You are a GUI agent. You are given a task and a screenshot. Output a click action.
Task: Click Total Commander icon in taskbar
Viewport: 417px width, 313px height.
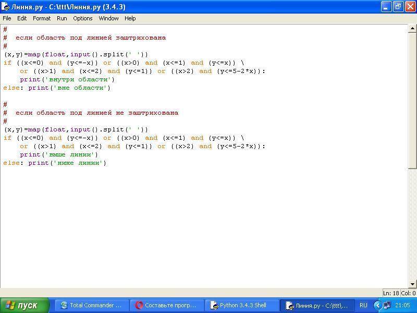pyautogui.click(x=64, y=305)
